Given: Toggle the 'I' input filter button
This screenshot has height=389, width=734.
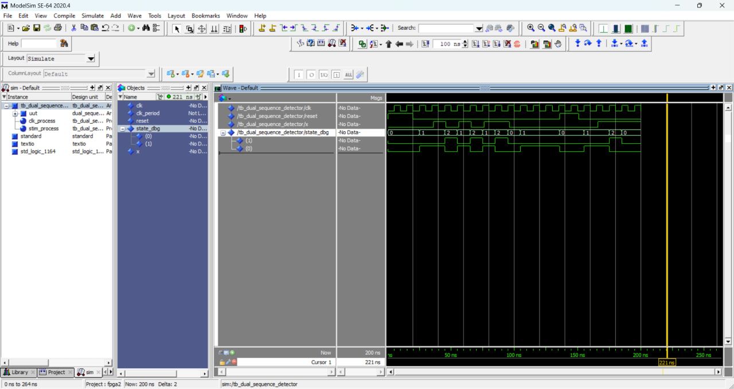Looking at the screenshot, I should (299, 74).
